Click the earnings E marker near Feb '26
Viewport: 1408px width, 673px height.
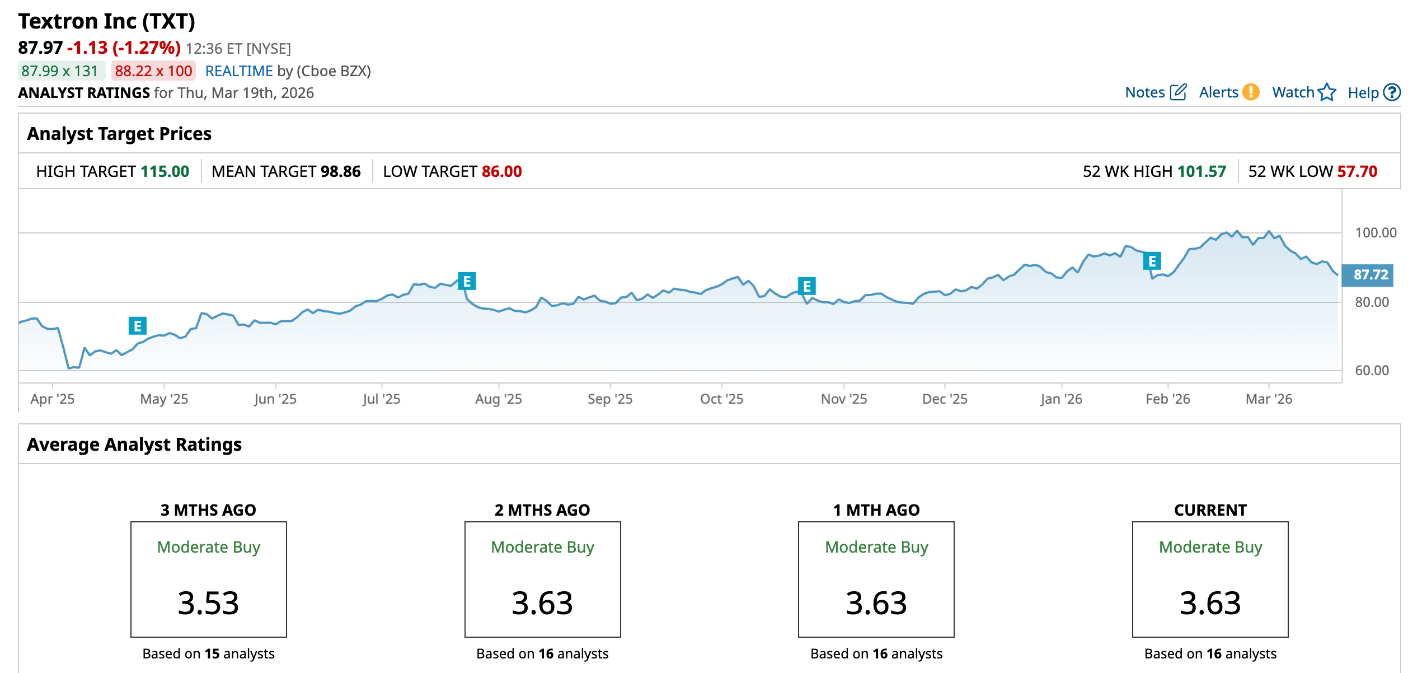1152,261
